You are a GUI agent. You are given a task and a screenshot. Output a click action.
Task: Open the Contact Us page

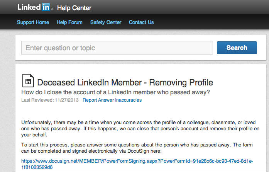click(141, 22)
